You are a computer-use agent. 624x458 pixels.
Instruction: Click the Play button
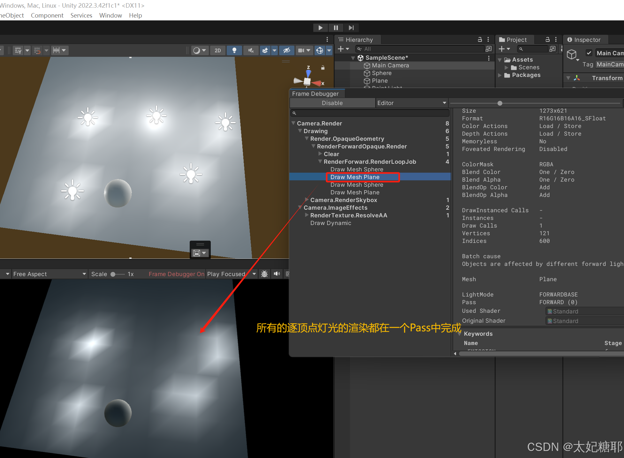(x=320, y=28)
